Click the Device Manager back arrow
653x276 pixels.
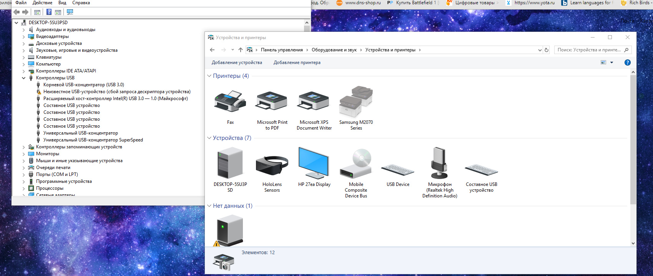pos(17,12)
